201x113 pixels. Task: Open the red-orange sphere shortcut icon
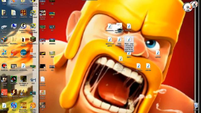[x=14, y=53]
